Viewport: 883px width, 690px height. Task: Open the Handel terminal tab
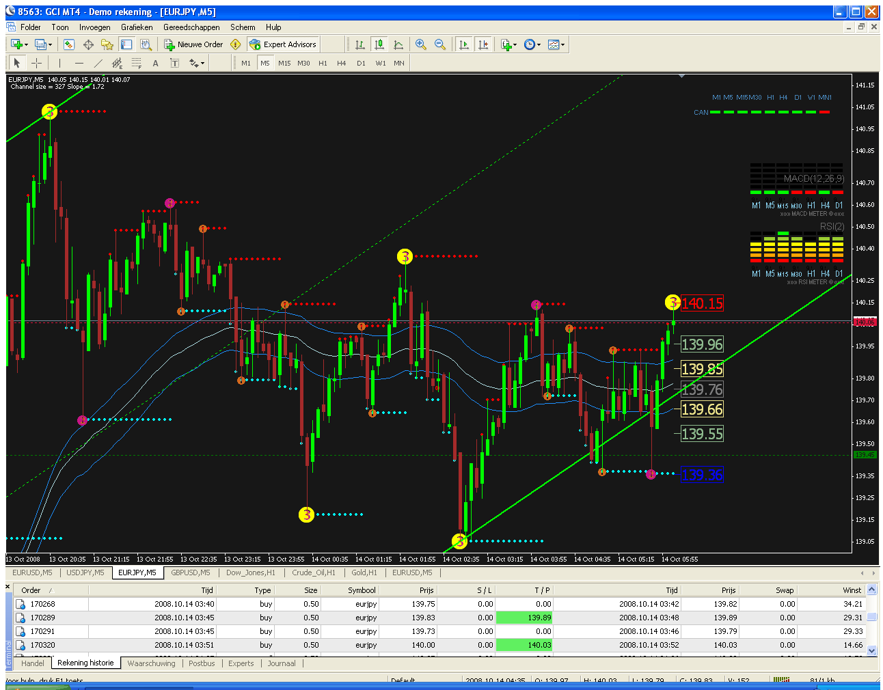tap(33, 663)
